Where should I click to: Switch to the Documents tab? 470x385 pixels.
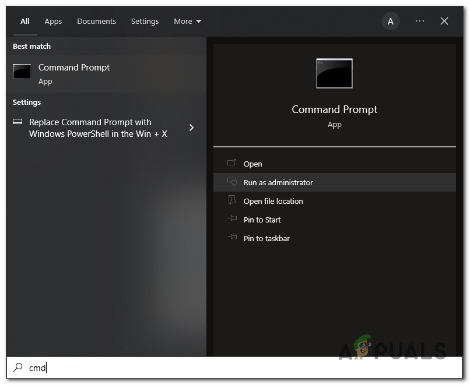pos(96,22)
